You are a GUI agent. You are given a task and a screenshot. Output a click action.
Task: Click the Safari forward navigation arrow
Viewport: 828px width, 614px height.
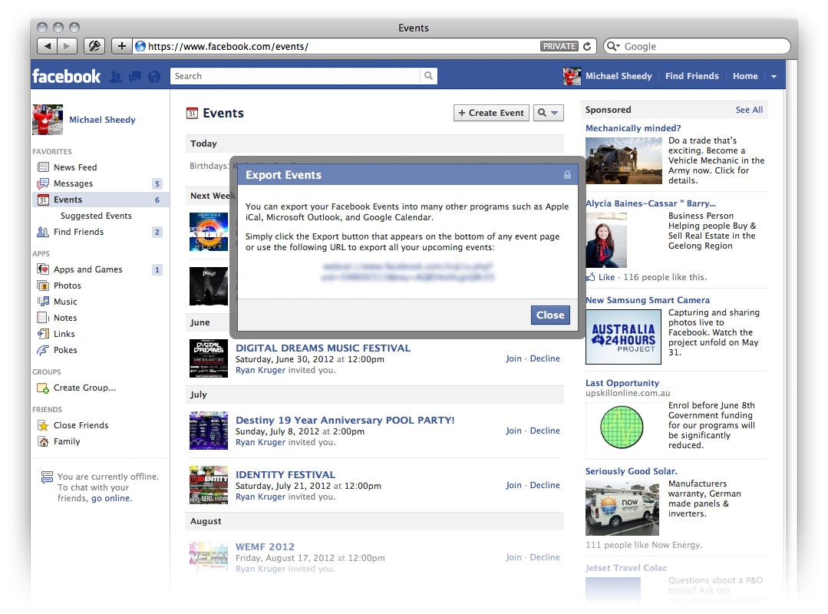pos(67,46)
